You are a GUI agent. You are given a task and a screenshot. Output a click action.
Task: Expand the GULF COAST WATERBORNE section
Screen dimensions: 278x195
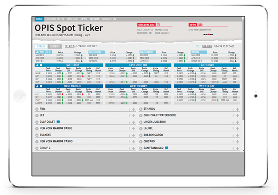coord(141,116)
